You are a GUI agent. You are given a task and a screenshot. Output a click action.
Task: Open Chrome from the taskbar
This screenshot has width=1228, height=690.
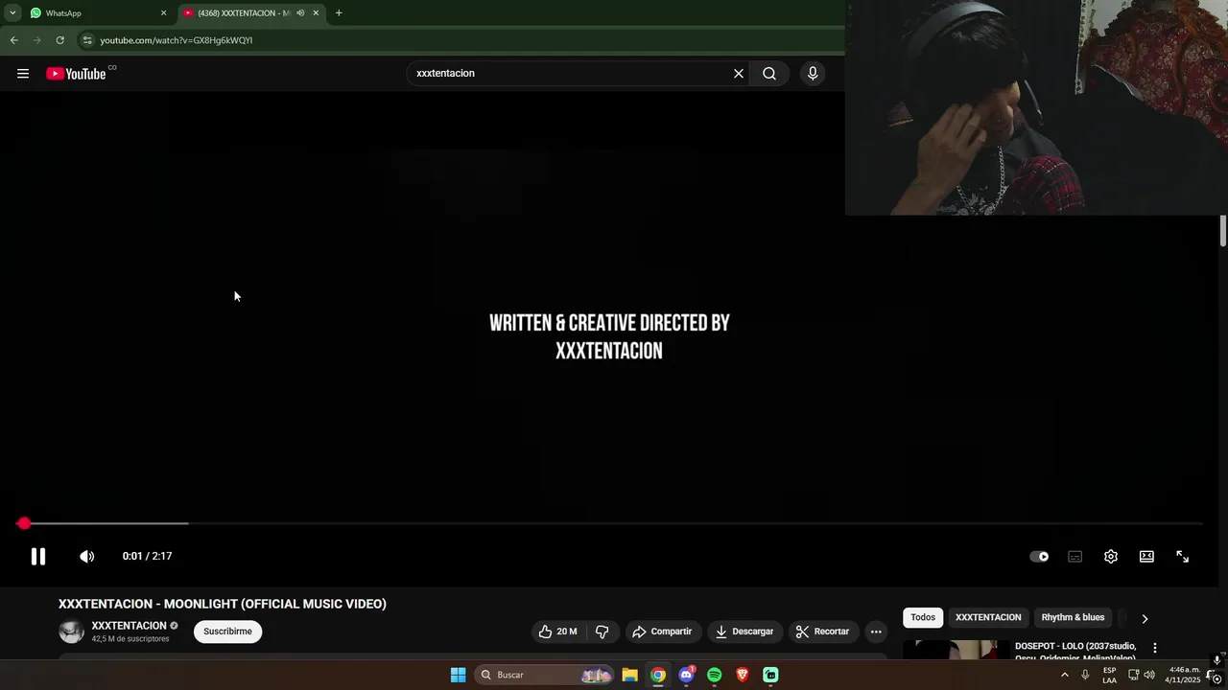pyautogui.click(x=658, y=675)
